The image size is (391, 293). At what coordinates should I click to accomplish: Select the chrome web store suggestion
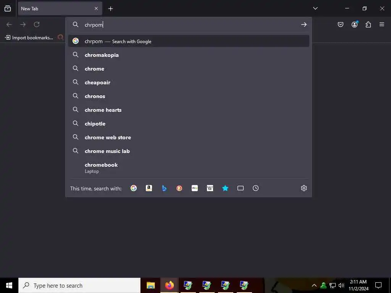[x=189, y=137]
